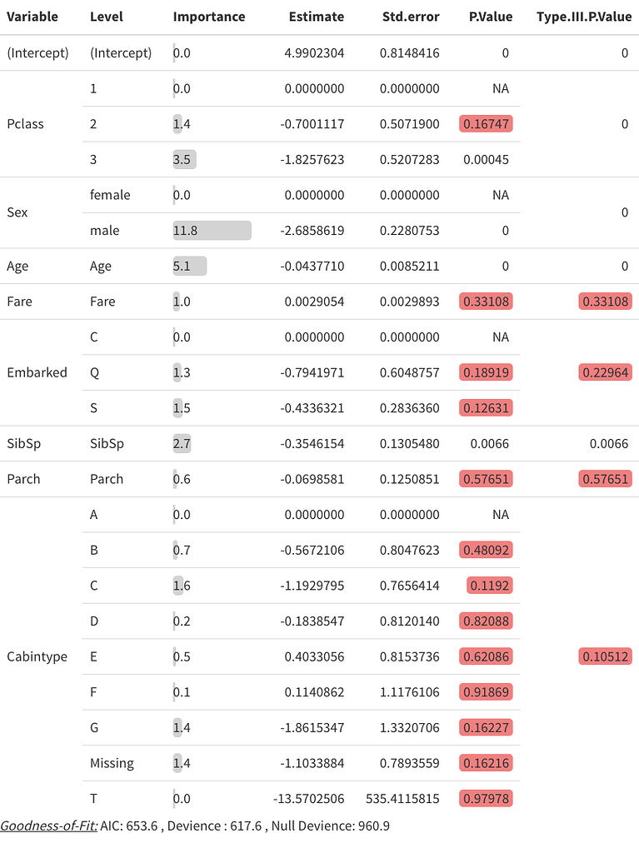The height and width of the screenshot is (853, 639).
Task: Click the Intercept estimate 4.9902304
Action: point(314,53)
